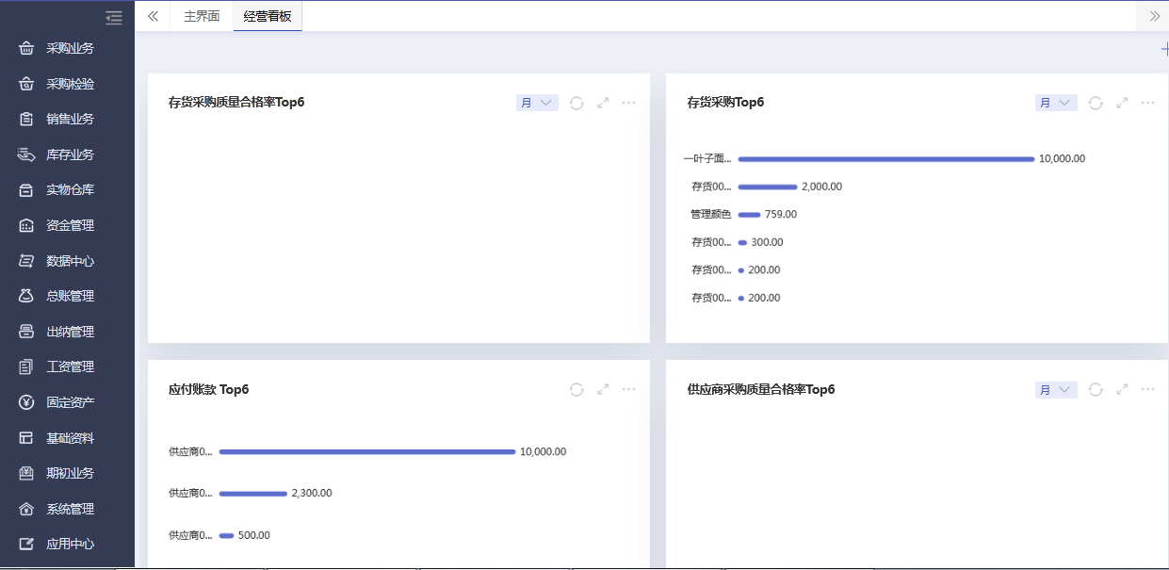Click the 2,300.00 supplier bar in 应付账款
Screen dimensions: 1169x570
coord(252,494)
